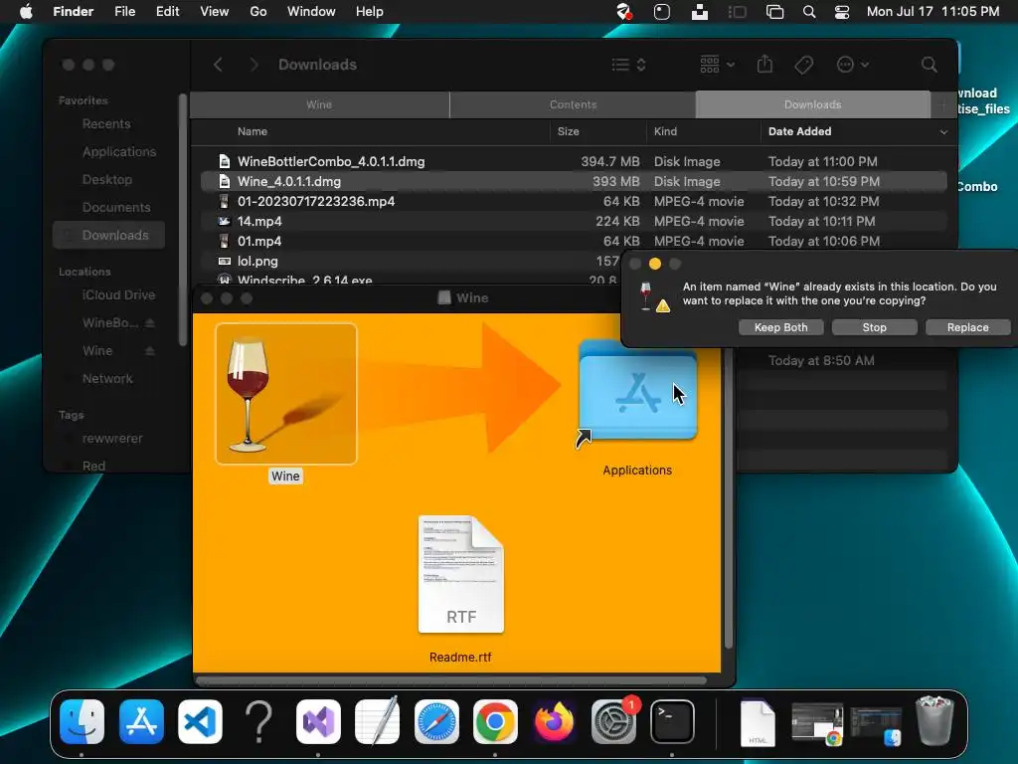This screenshot has width=1018, height=764.
Task: Open the Applications folder shortcut
Action: point(637,392)
